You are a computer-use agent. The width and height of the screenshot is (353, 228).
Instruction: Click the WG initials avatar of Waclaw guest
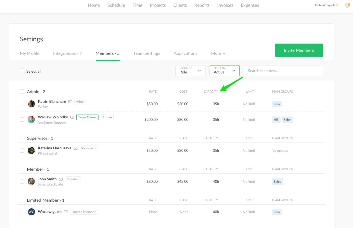[31, 212]
